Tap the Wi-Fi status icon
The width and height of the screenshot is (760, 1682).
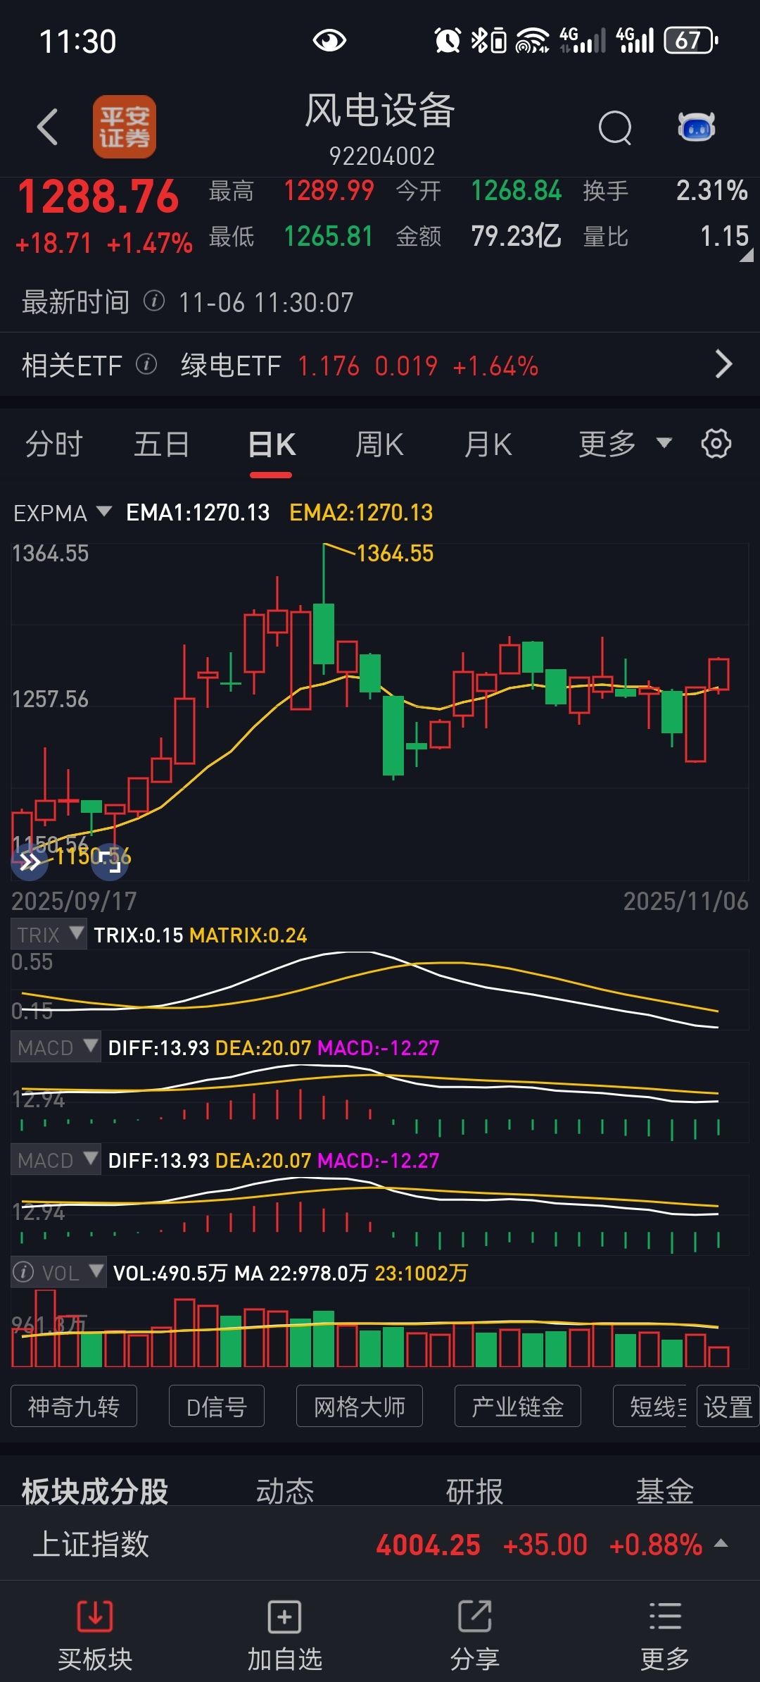click(x=532, y=40)
